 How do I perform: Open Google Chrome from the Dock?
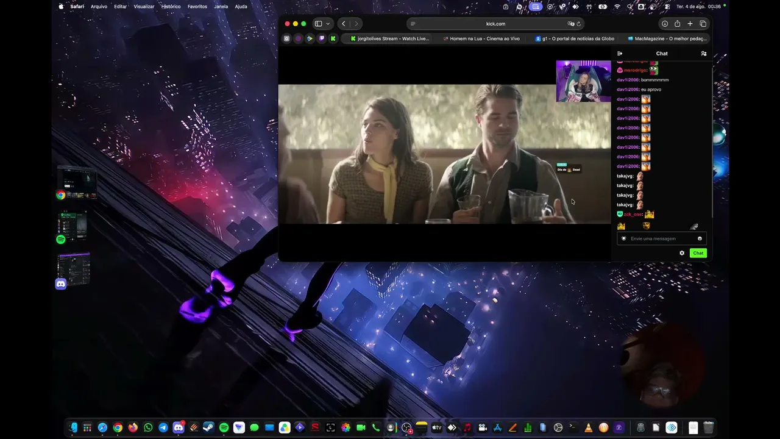118,428
